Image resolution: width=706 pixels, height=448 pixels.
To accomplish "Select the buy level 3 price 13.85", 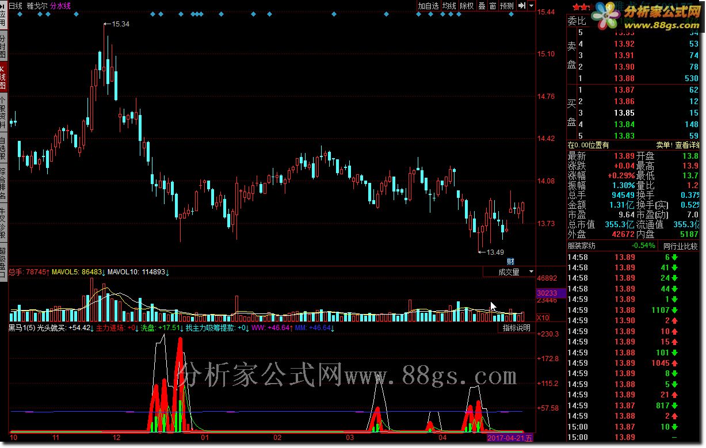I will [x=624, y=113].
